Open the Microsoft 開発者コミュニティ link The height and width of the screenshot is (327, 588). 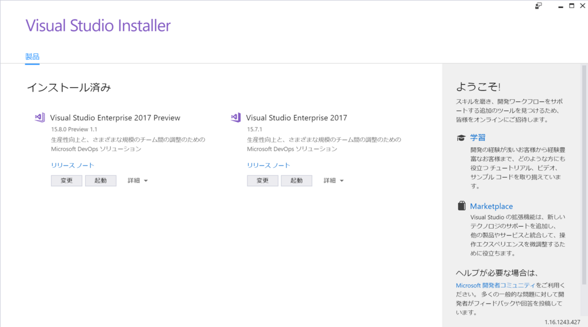[x=496, y=285]
